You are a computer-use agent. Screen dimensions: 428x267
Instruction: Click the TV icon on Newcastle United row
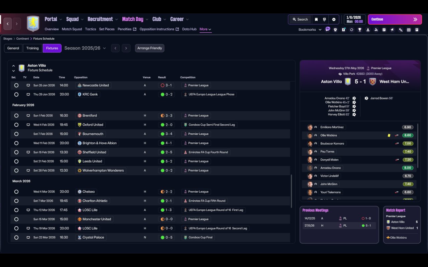click(28, 85)
